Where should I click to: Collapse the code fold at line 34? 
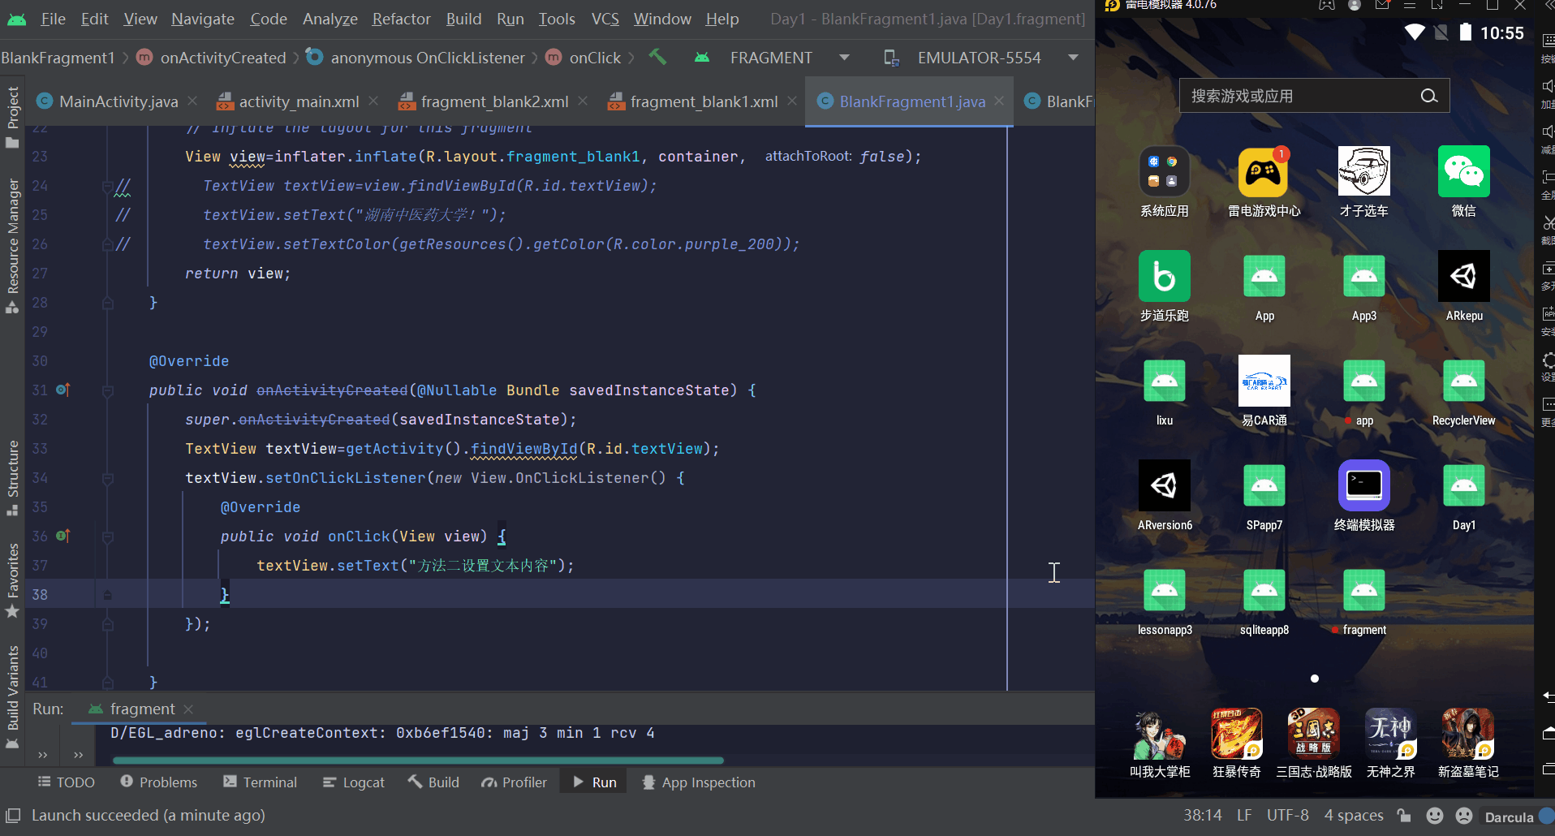107,478
